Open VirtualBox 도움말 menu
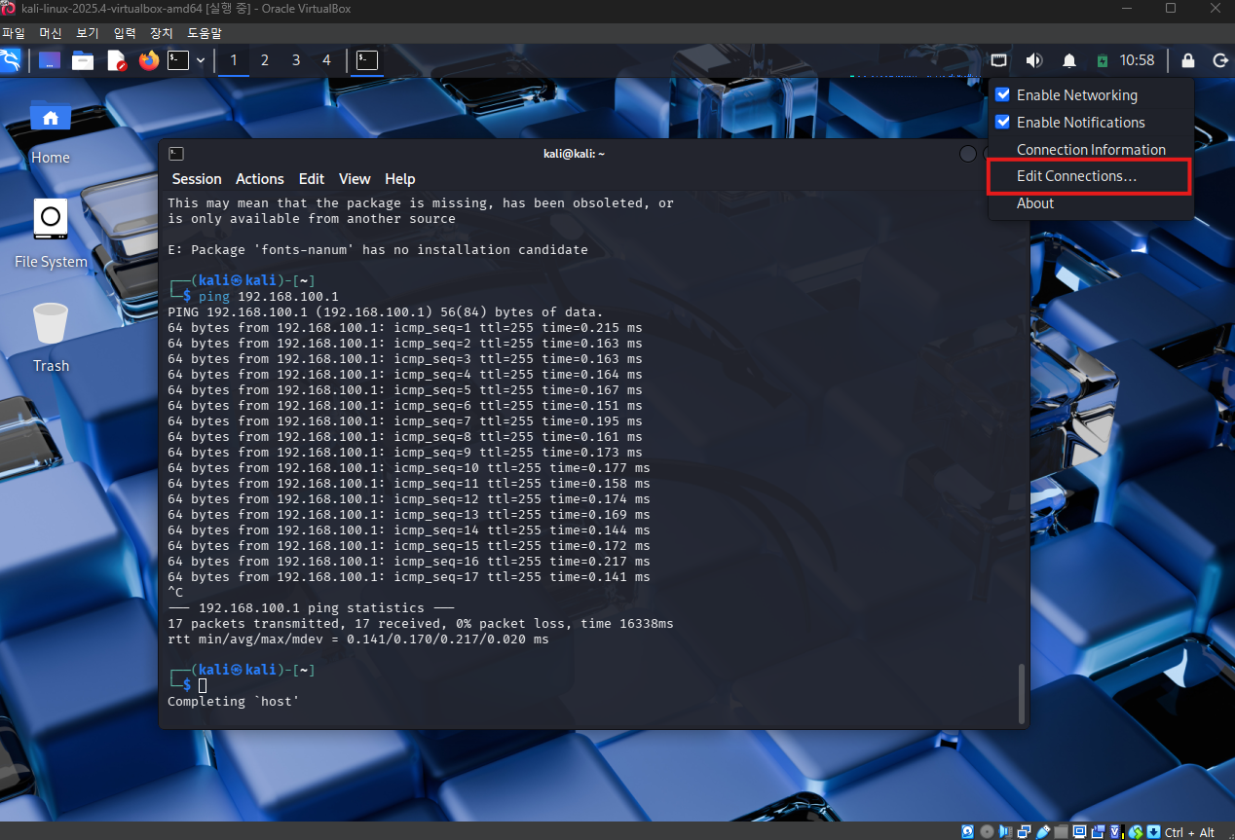Viewport: 1235px width, 840px height. [205, 33]
